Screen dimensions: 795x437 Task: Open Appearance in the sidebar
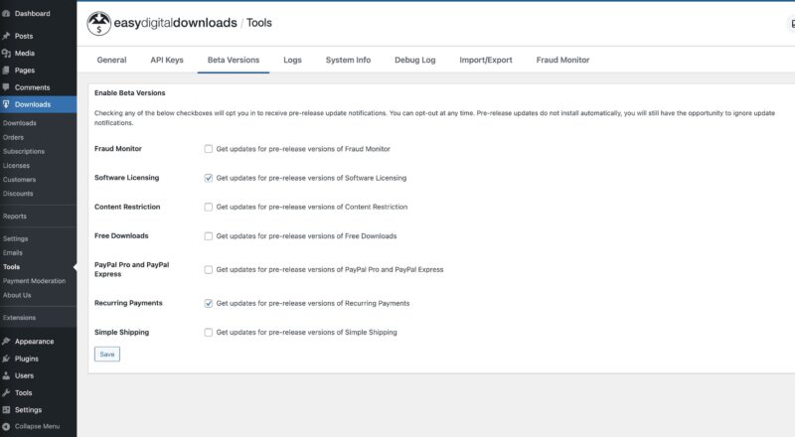[x=35, y=342]
